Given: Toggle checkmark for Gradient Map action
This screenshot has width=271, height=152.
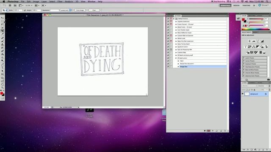Looking at the screenshot, I should click(x=168, y=52).
